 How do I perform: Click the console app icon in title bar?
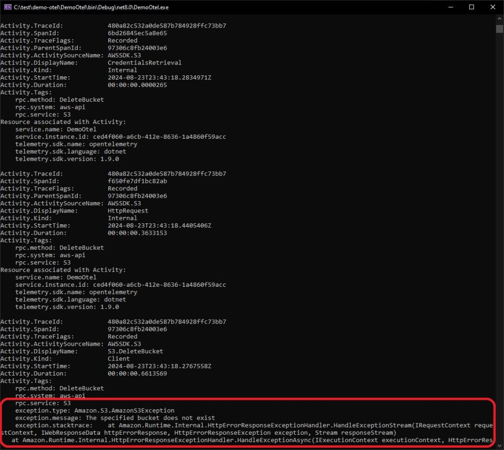tap(8, 7)
